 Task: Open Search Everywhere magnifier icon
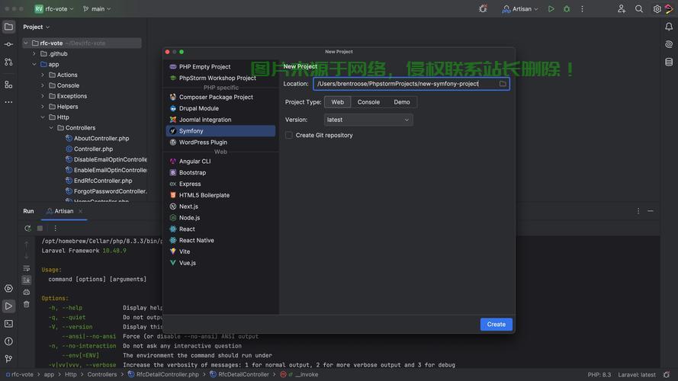click(639, 9)
